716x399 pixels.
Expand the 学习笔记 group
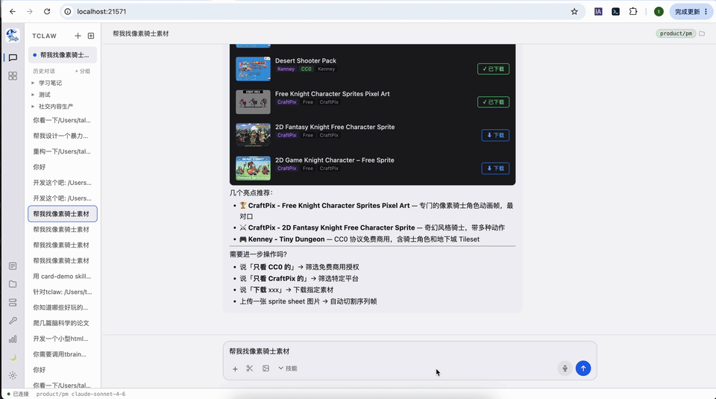tap(50, 83)
